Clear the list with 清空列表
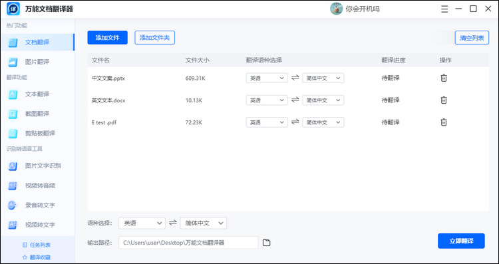499x264 pixels. (472, 37)
